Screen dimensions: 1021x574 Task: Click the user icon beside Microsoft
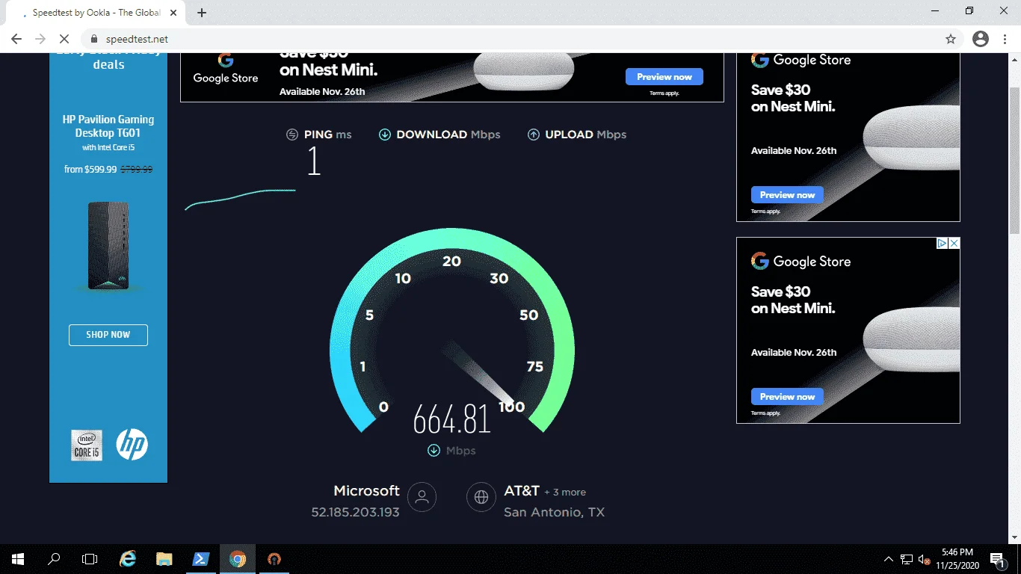422,496
